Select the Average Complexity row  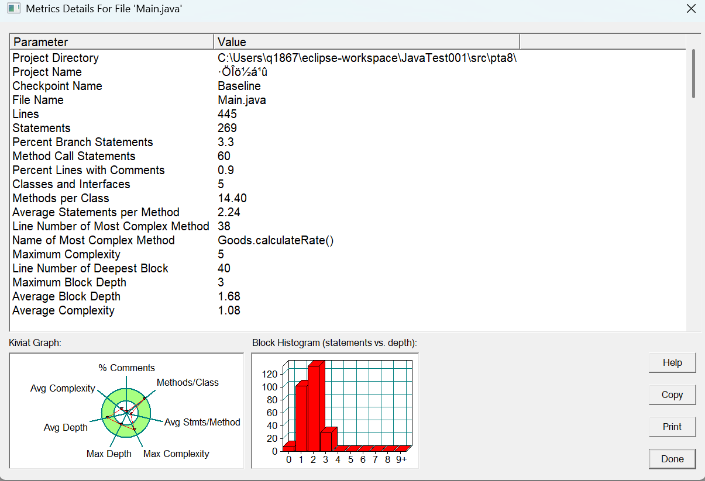(x=348, y=310)
